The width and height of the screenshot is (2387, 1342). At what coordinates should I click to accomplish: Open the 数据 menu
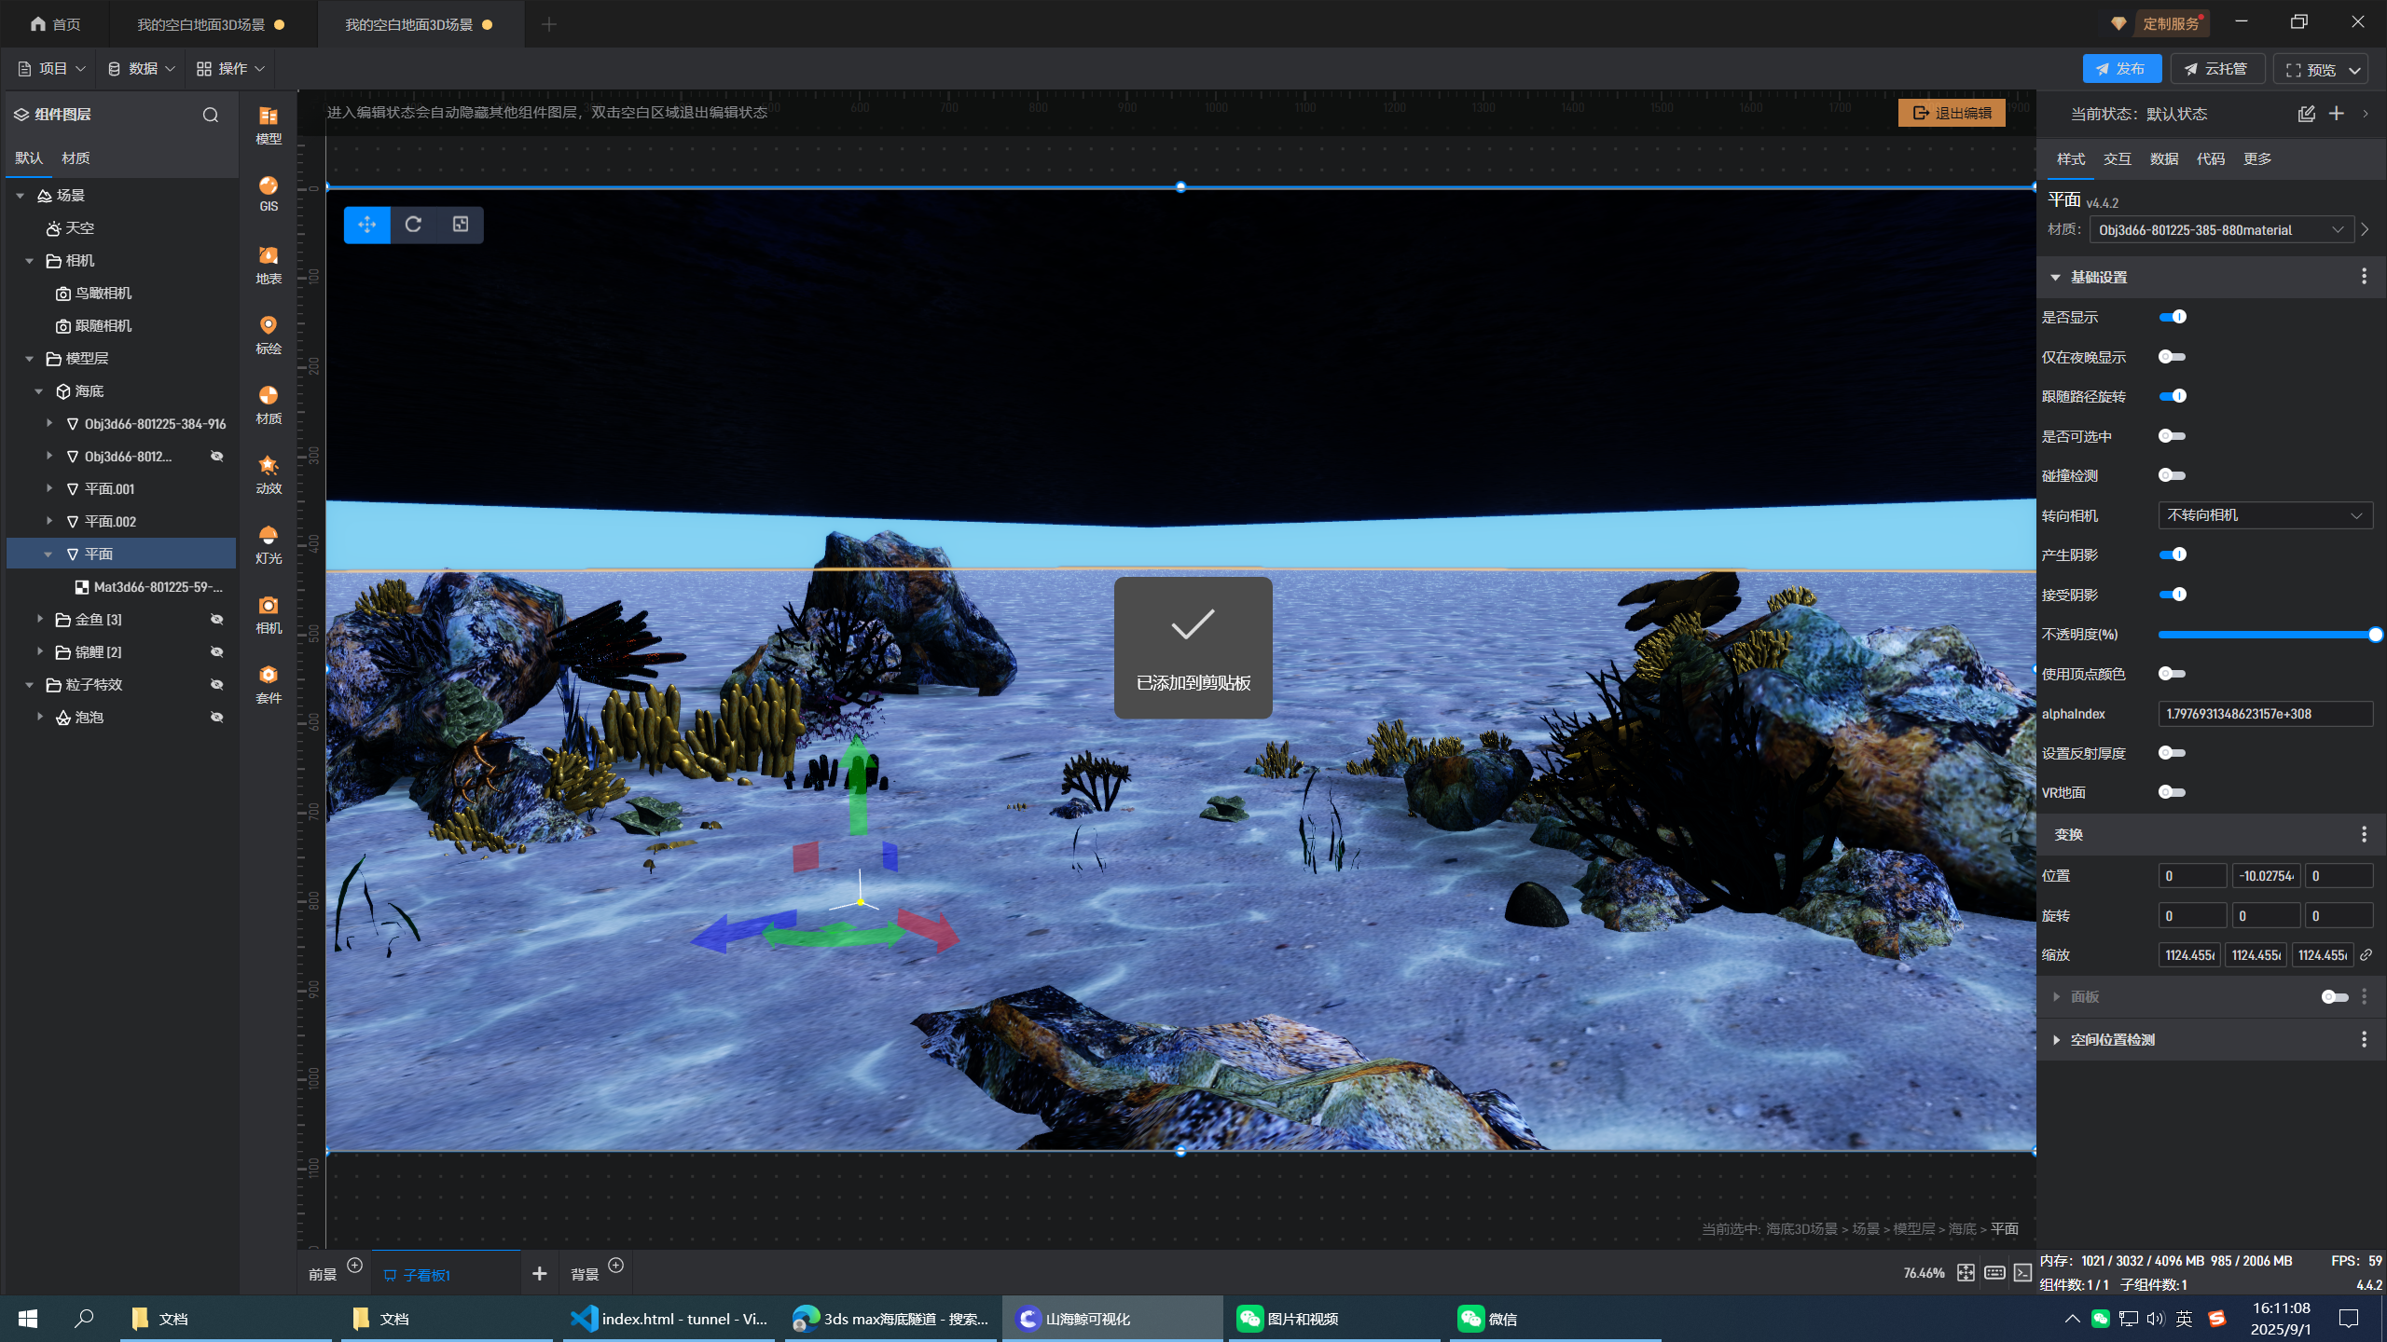tap(142, 69)
